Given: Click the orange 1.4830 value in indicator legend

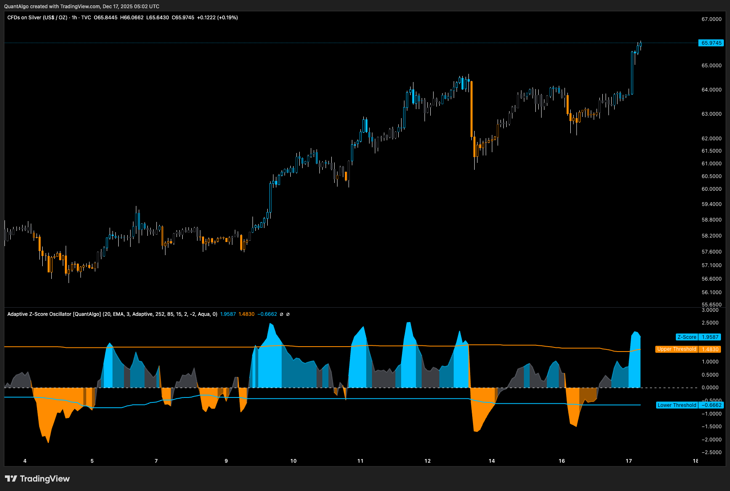Looking at the screenshot, I should [246, 314].
